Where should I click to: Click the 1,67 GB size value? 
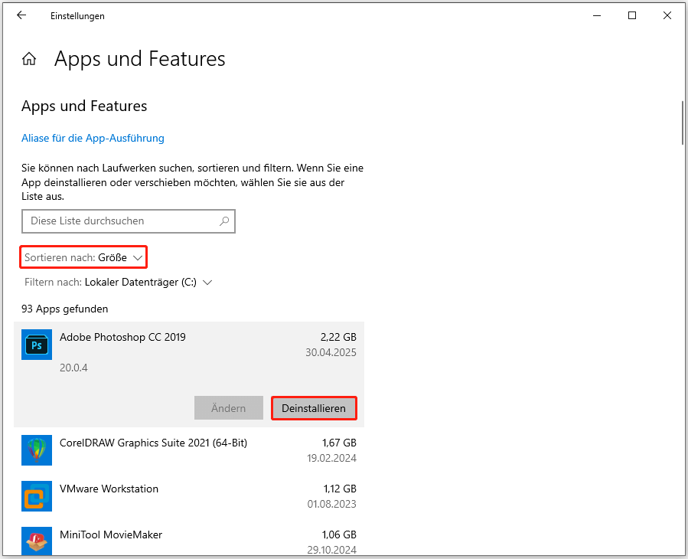click(339, 443)
